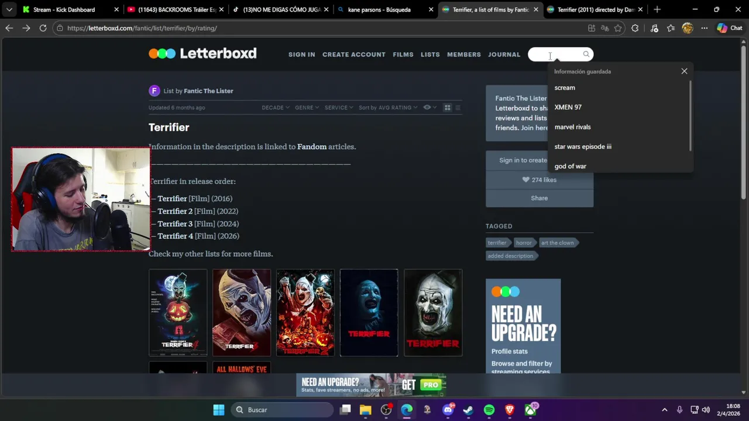This screenshot has width=749, height=421.
Task: Open the favorites list icon in toolbar
Action: tap(671, 28)
